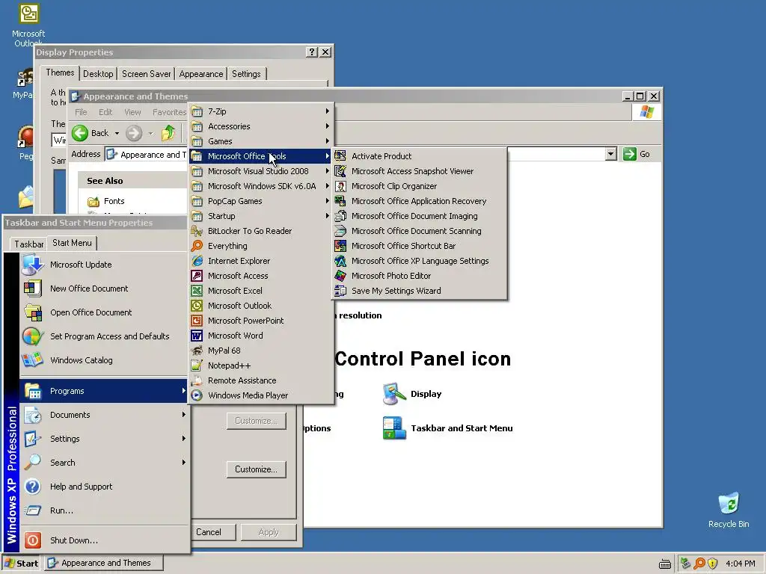Open Microsoft Office Document Imaging
The width and height of the screenshot is (766, 574).
click(x=419, y=216)
